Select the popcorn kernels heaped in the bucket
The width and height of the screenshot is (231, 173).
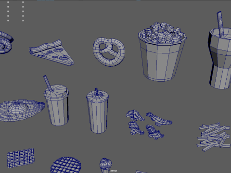[163, 33]
